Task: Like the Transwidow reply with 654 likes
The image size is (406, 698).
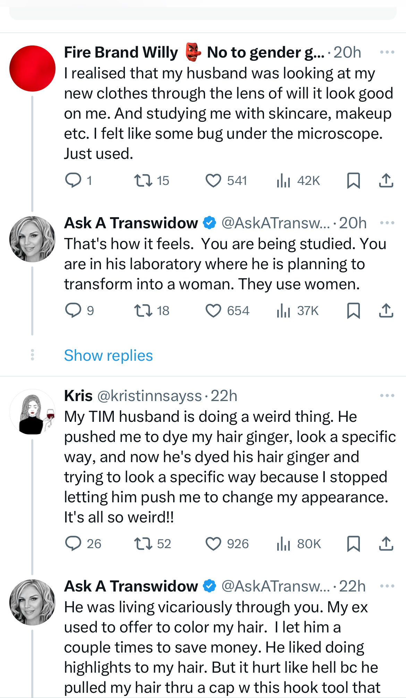Action: point(213,310)
